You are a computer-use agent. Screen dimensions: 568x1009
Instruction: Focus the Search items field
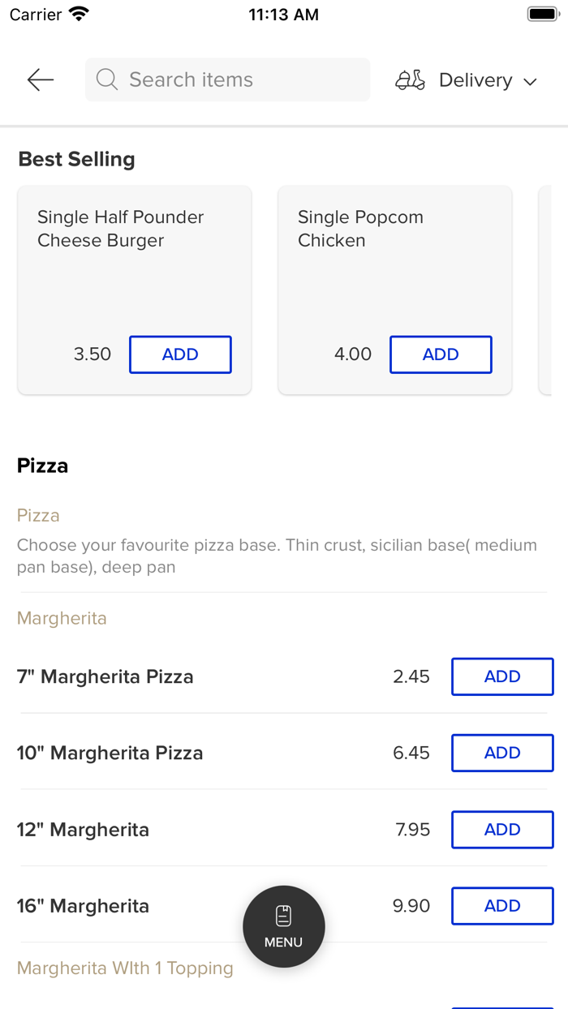tap(235, 79)
